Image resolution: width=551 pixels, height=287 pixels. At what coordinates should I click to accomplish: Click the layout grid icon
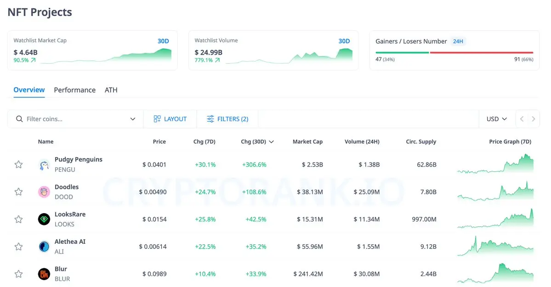tap(157, 119)
